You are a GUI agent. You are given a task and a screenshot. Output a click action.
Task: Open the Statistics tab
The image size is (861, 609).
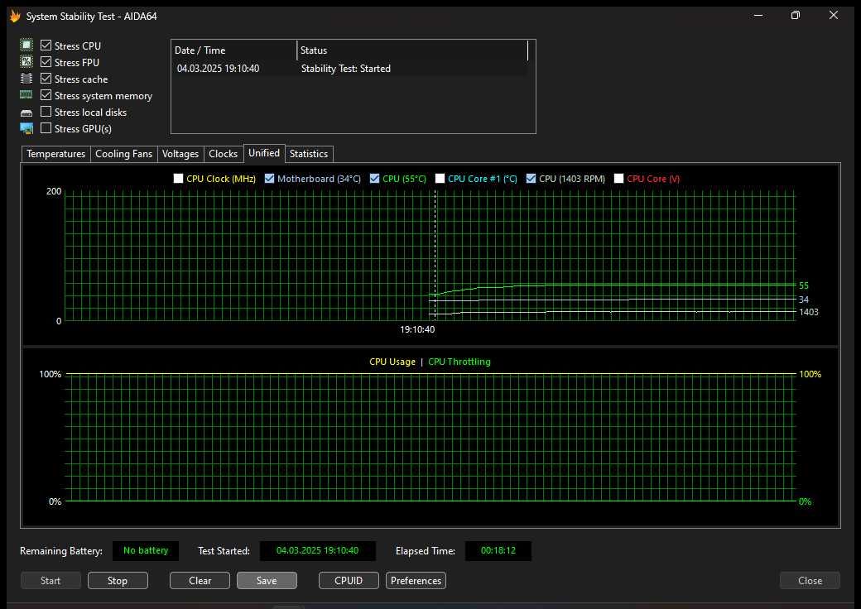309,154
